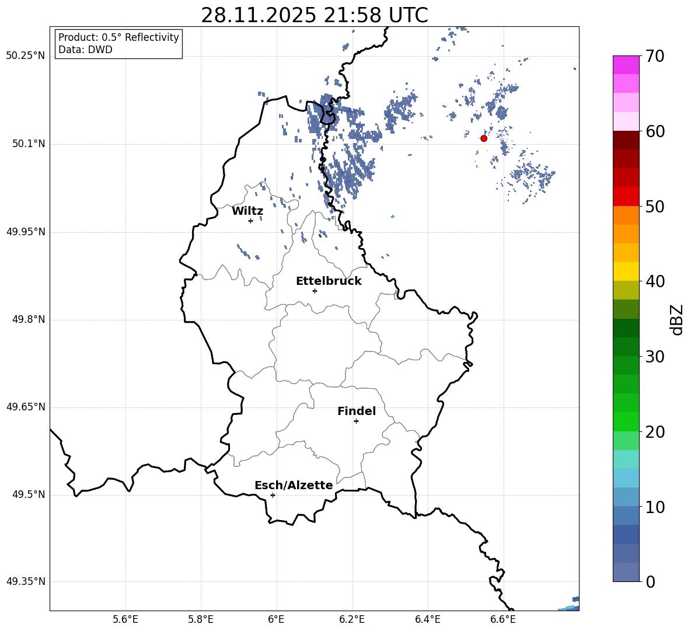Image resolution: width=691 pixels, height=631 pixels.
Task: Click the 6.6°E longitude label
Action: pyautogui.click(x=503, y=619)
